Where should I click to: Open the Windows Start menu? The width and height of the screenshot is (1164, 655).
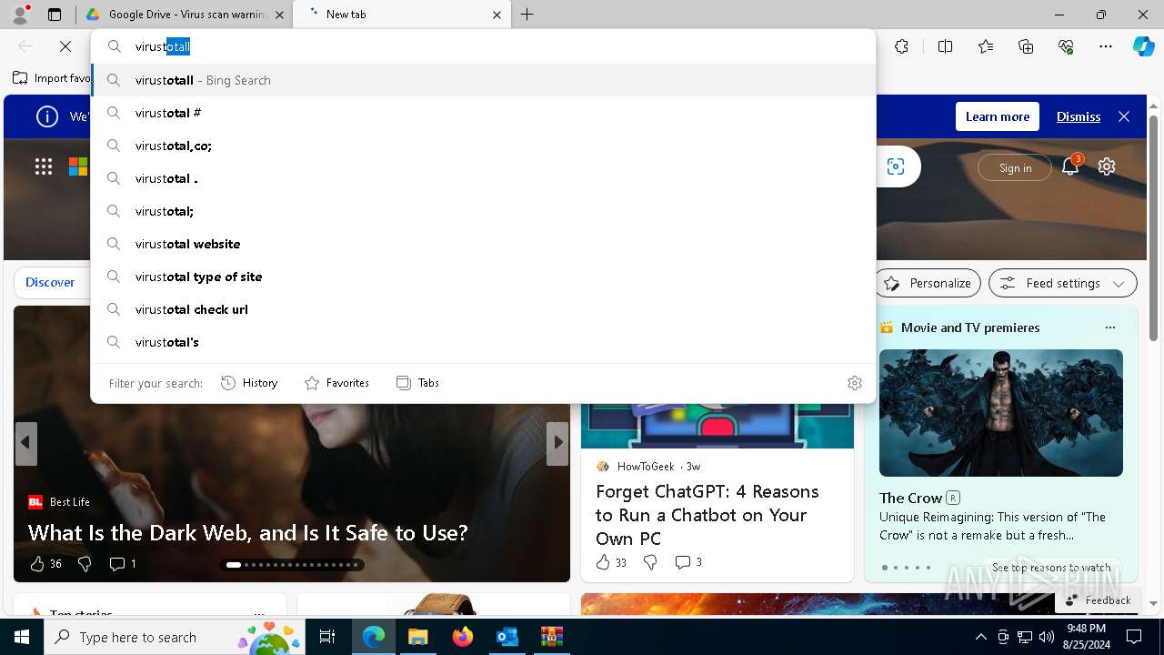[22, 637]
